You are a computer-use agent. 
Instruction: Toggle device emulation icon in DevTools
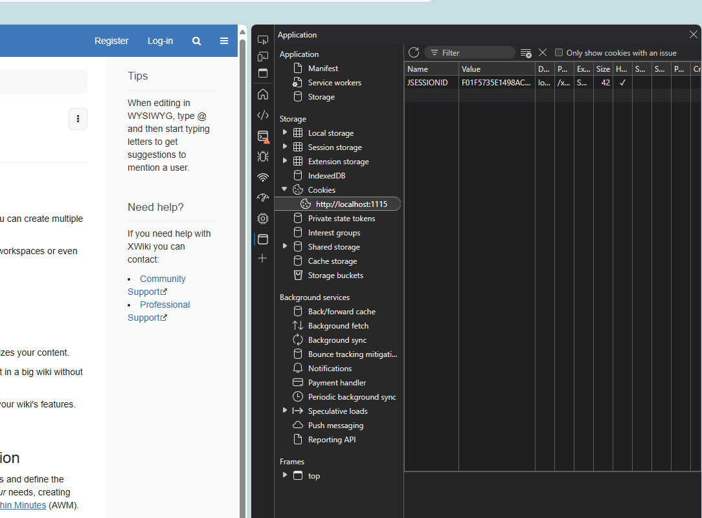(x=262, y=57)
